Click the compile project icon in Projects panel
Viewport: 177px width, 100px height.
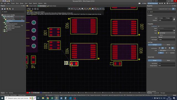[5, 9]
